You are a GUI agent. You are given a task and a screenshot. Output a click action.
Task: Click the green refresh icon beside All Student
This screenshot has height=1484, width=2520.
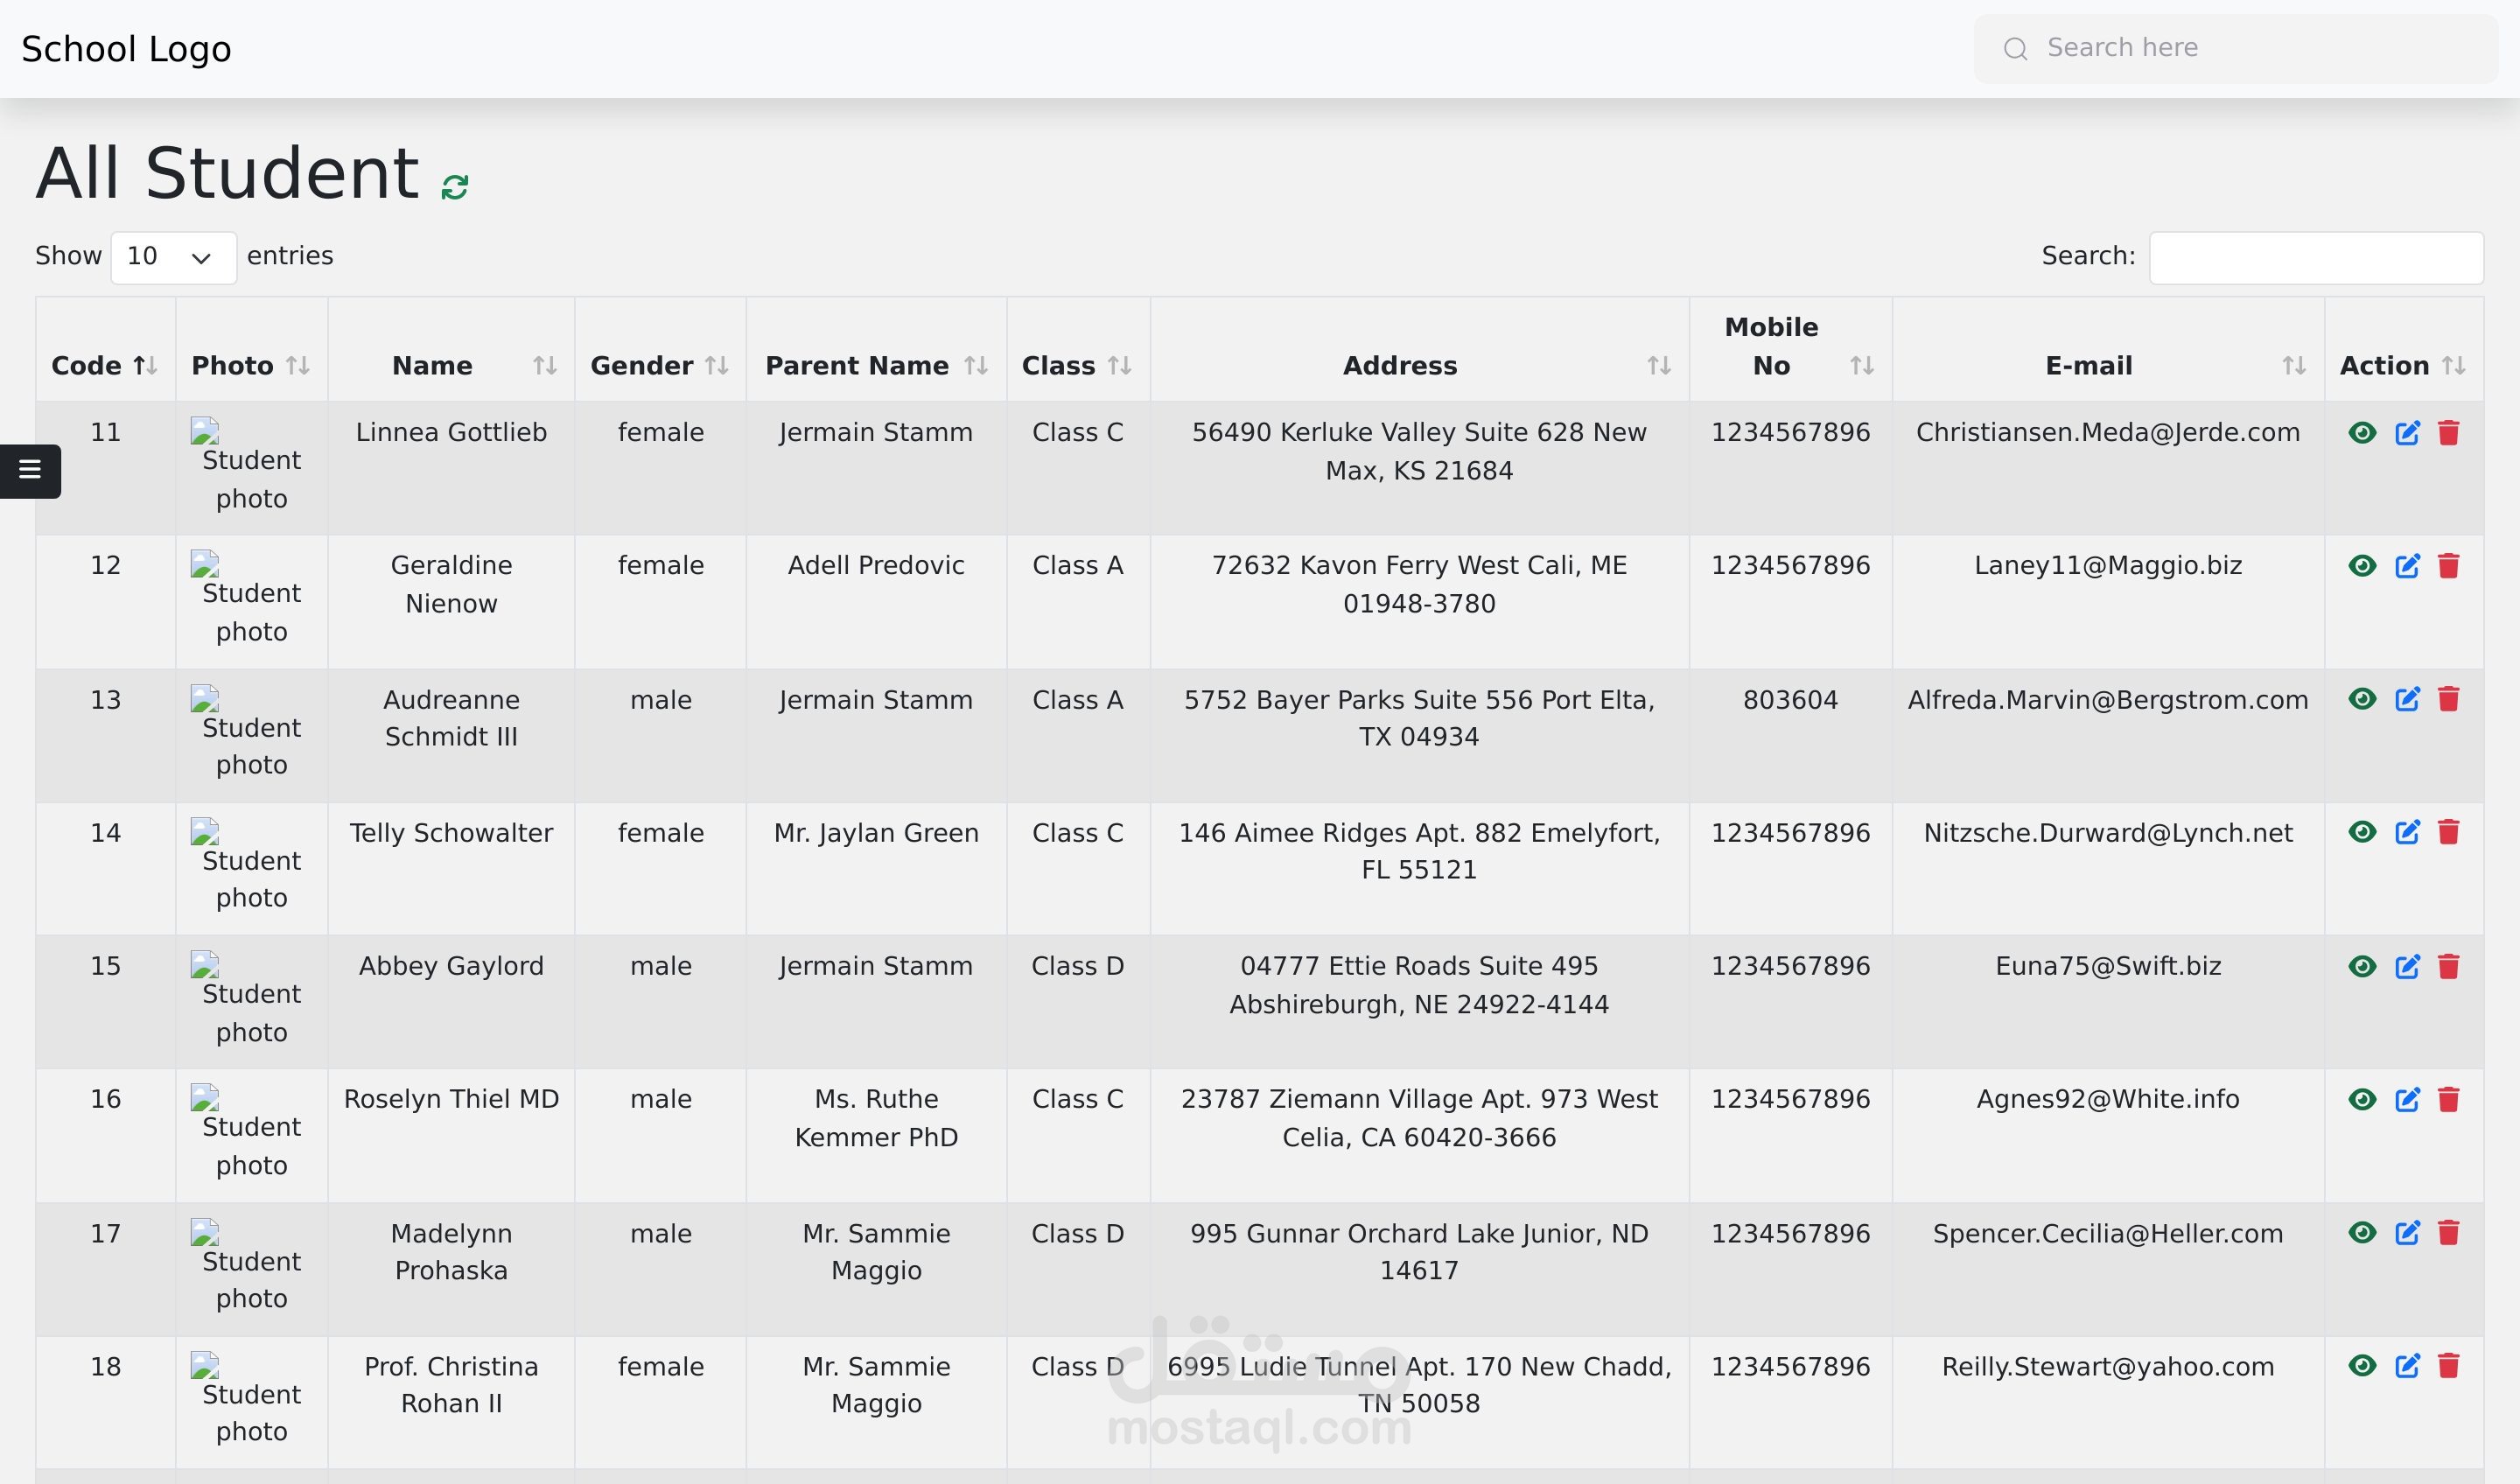[x=455, y=187]
